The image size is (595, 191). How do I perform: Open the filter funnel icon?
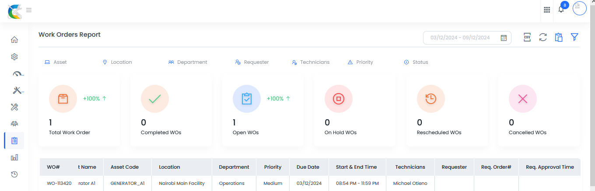[x=574, y=37]
